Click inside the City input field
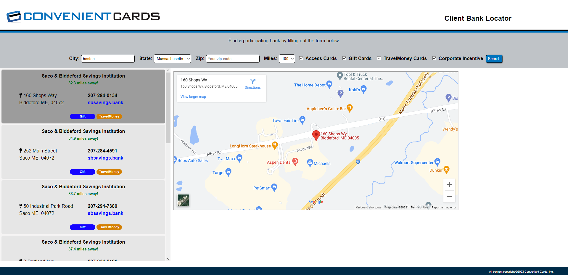 tap(108, 59)
